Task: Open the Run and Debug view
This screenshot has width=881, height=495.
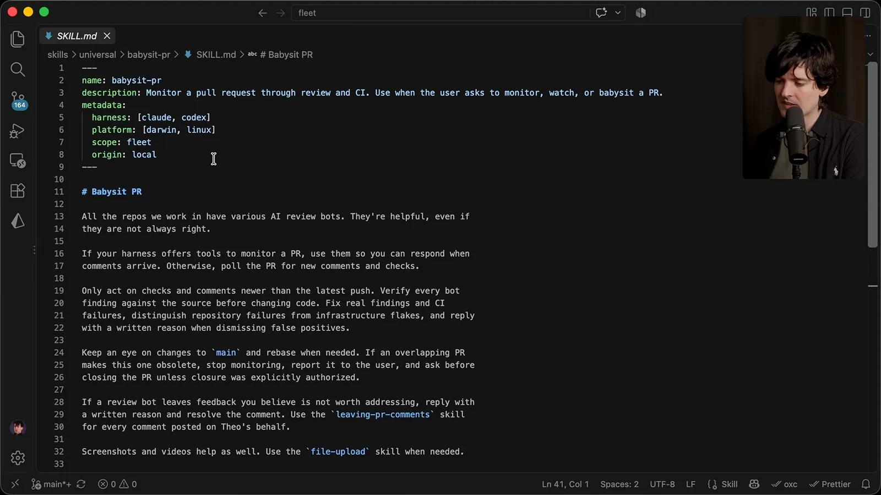Action: [x=18, y=131]
